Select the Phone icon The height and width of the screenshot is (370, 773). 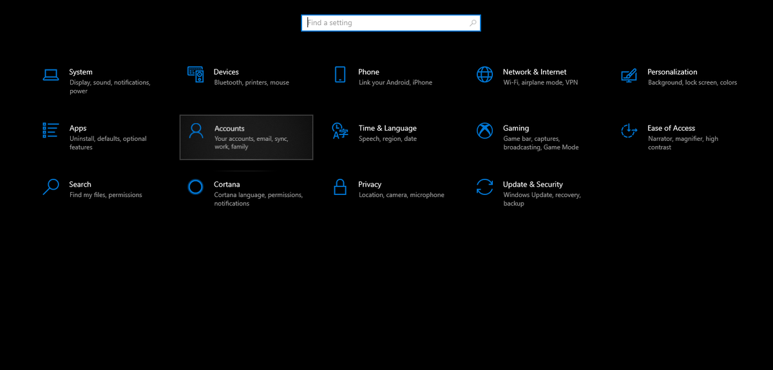click(340, 75)
